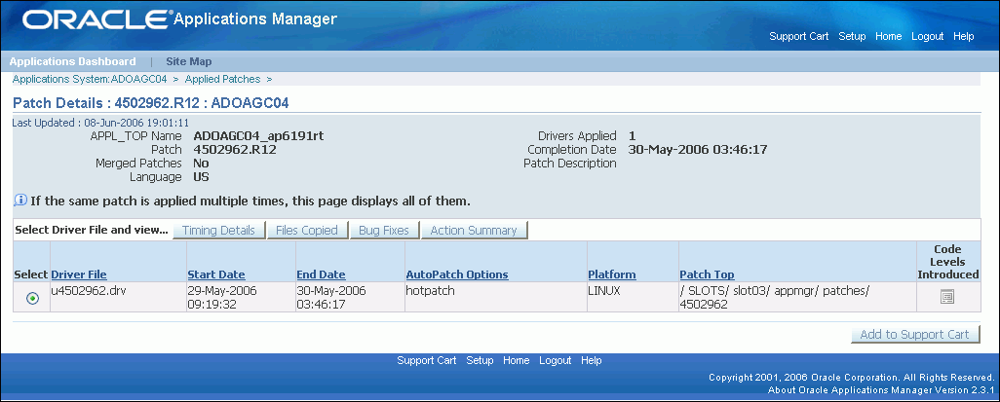Click the Files Copied button
Viewport: 1000px width, 402px height.
pos(307,230)
